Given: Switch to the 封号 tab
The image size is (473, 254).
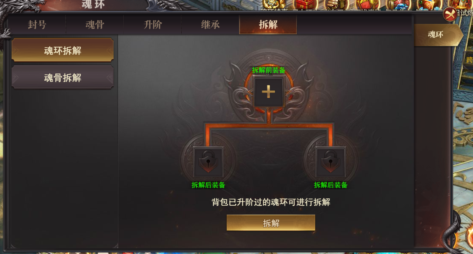Looking at the screenshot, I should pyautogui.click(x=37, y=24).
